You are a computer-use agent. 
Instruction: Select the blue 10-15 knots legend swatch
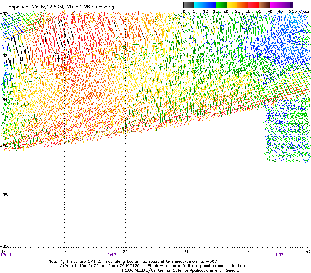(x=210, y=5)
